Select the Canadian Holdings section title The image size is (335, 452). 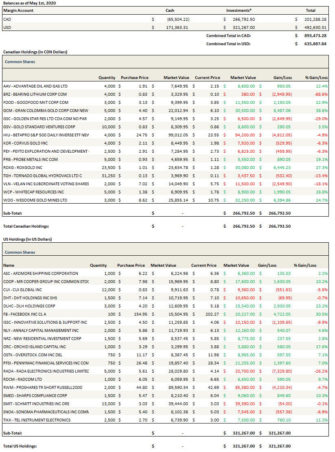[x=35, y=52]
